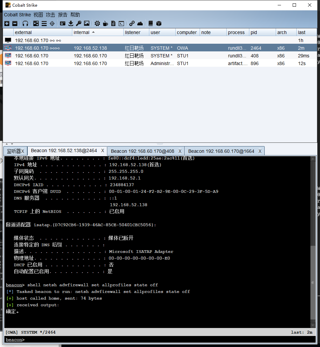Sort sessions by the listener column
This screenshot has width=320, height=347.
pos(136,32)
